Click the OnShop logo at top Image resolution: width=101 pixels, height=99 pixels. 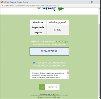click(x=50, y=9)
